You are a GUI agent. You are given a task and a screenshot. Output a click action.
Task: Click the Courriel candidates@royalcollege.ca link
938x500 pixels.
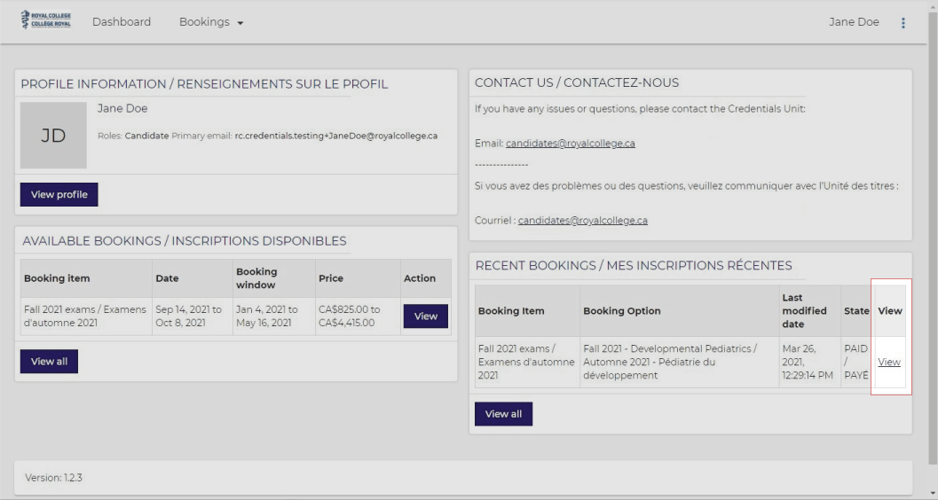pyautogui.click(x=583, y=221)
